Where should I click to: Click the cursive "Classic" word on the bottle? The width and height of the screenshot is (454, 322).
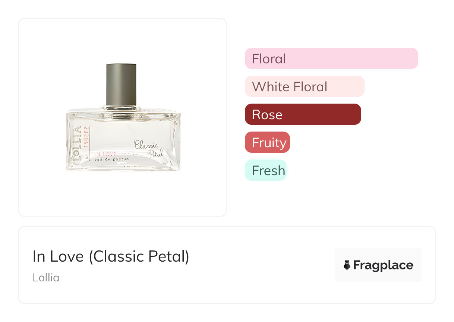tap(146, 145)
